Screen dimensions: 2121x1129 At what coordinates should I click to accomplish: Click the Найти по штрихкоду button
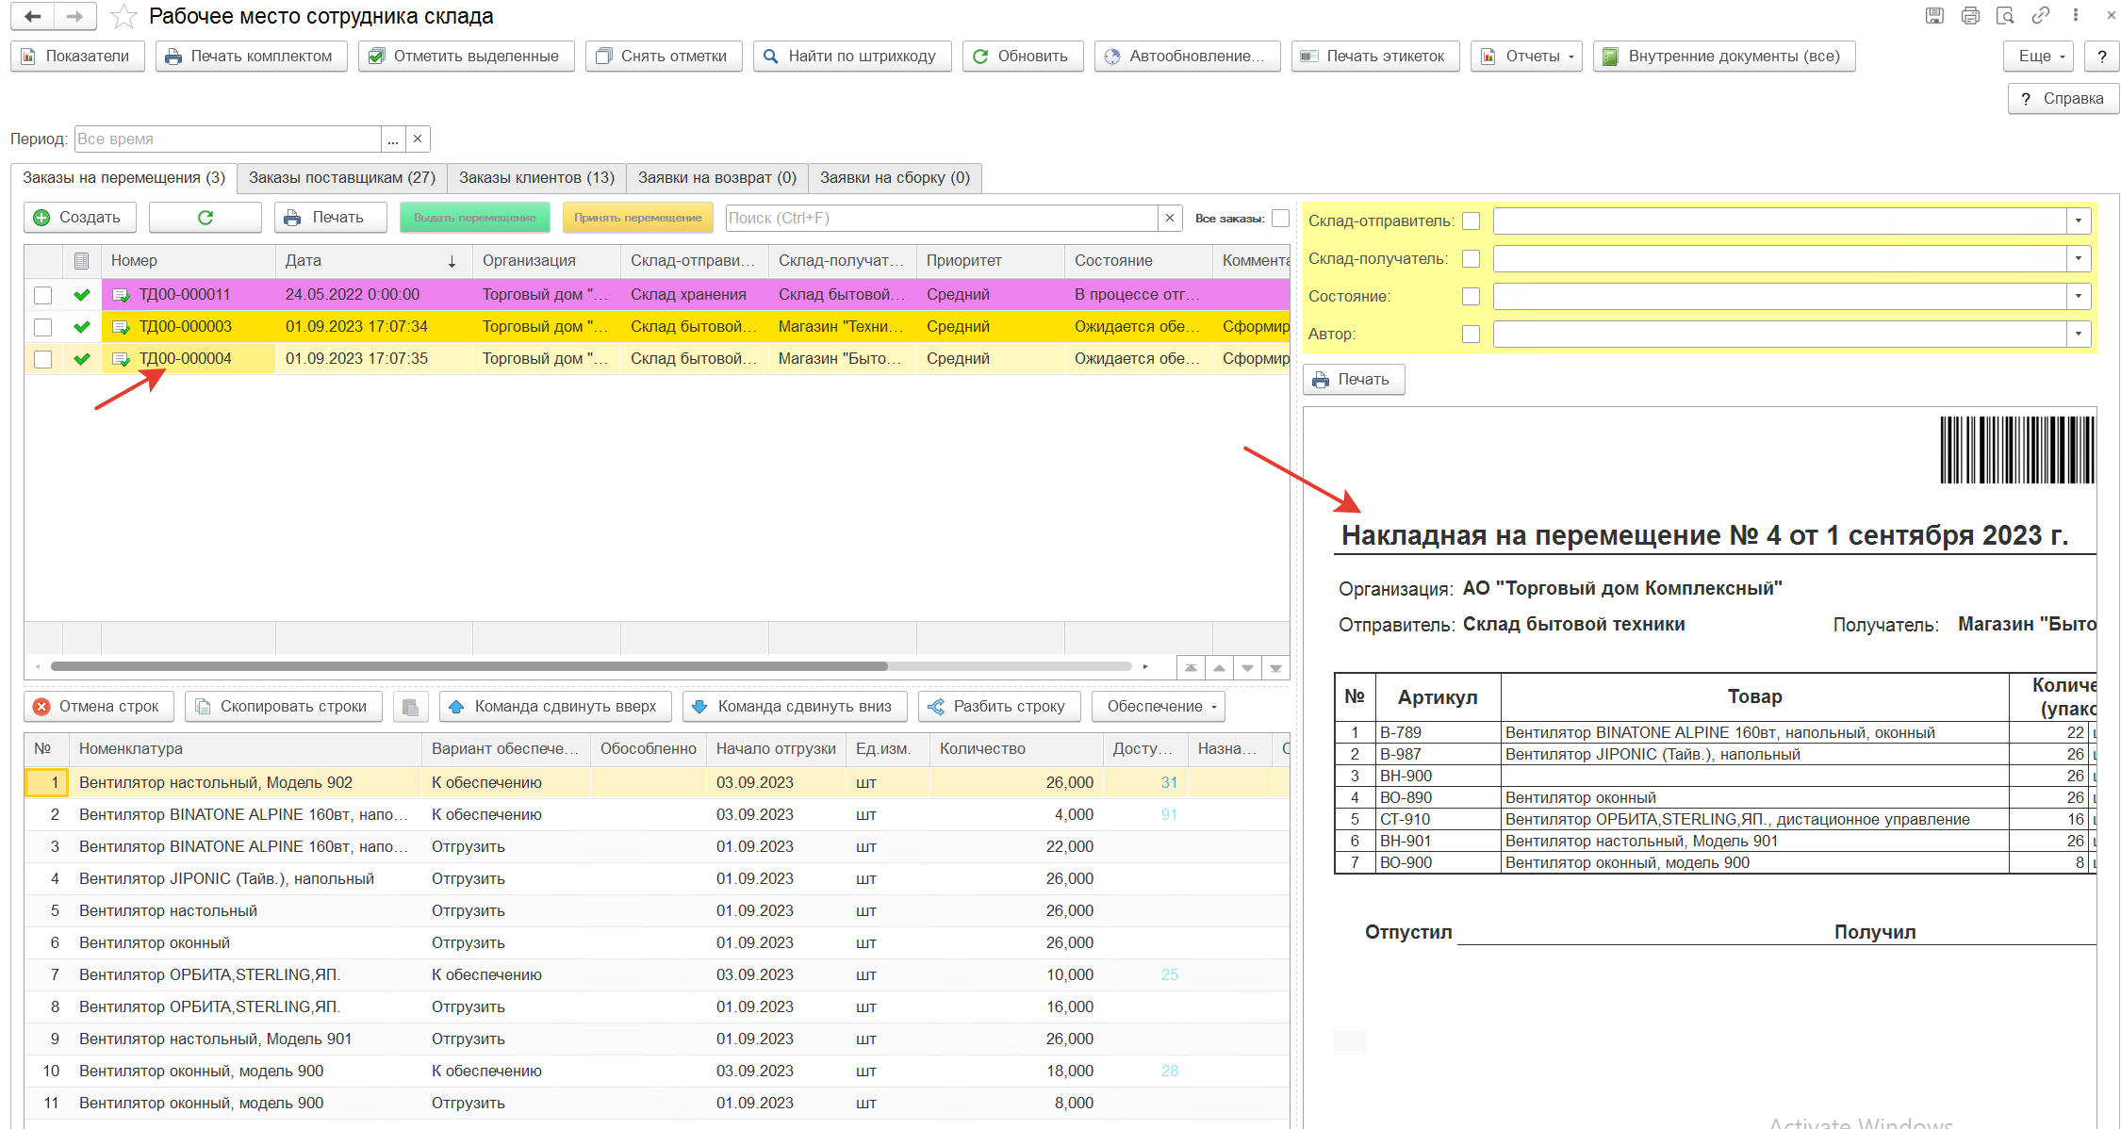coord(852,57)
